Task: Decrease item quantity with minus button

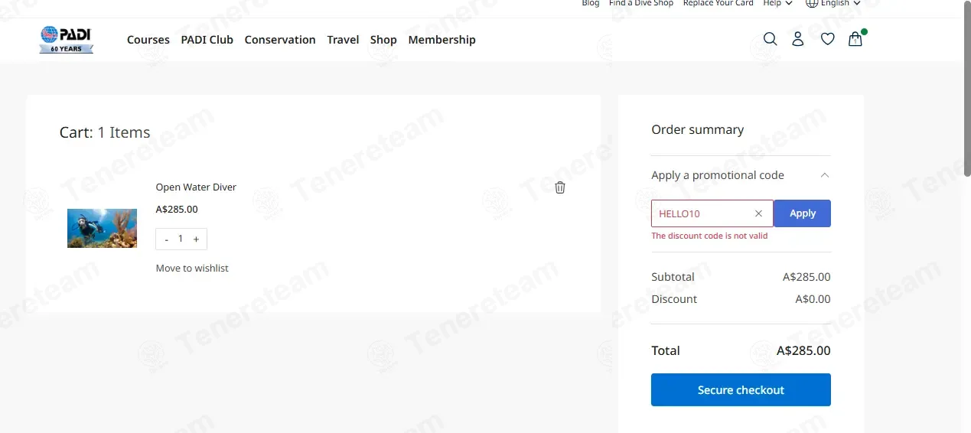Action: (x=167, y=239)
